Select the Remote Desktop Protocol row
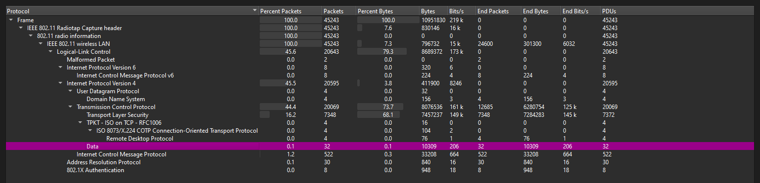The width and height of the screenshot is (760, 183). click(x=380, y=139)
